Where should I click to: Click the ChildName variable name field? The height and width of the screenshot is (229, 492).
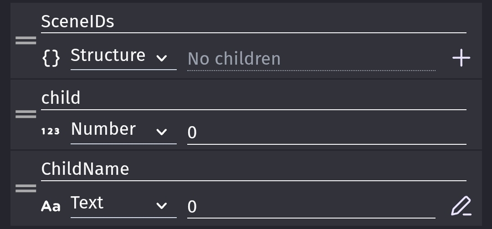[x=253, y=169]
